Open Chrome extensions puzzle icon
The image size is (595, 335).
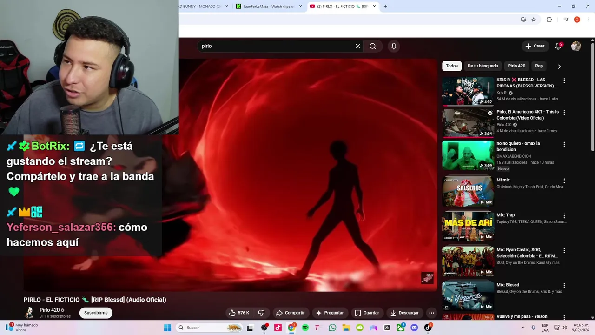point(549,20)
